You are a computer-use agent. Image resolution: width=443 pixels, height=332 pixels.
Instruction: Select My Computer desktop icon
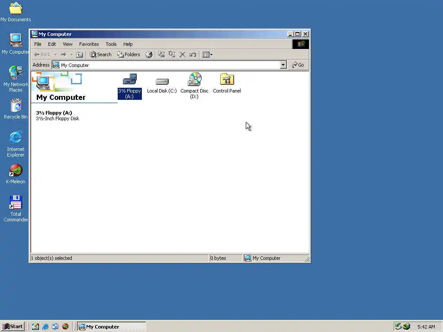pos(16,44)
